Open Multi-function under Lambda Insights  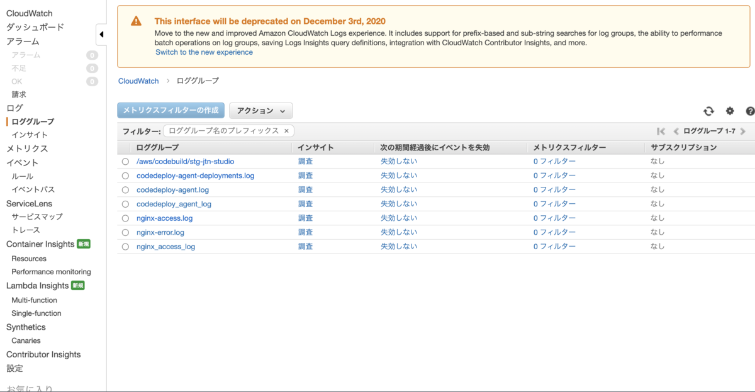pos(34,300)
